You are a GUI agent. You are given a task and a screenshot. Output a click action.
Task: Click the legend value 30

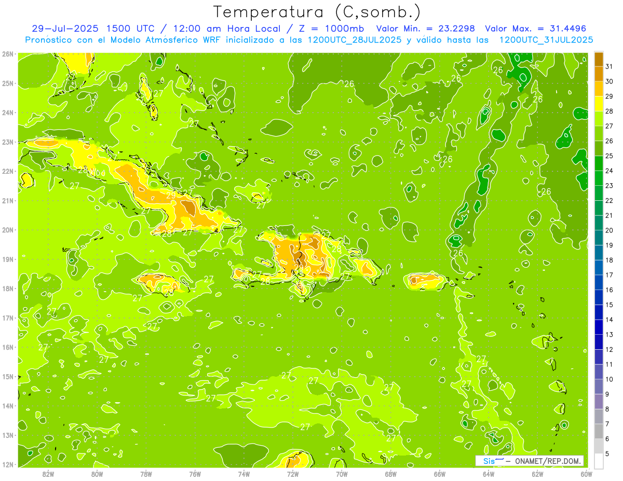click(x=610, y=81)
